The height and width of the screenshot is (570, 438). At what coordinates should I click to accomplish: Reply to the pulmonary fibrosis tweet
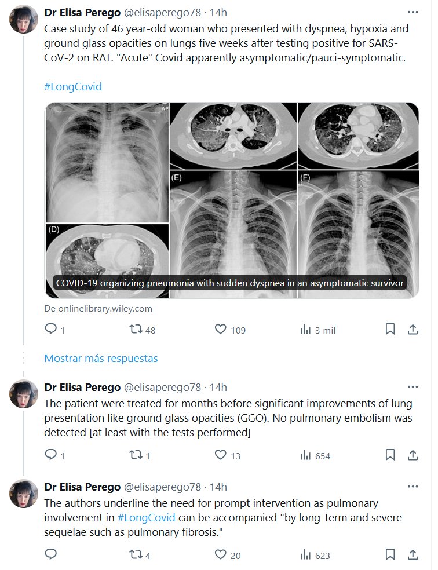[x=51, y=555]
